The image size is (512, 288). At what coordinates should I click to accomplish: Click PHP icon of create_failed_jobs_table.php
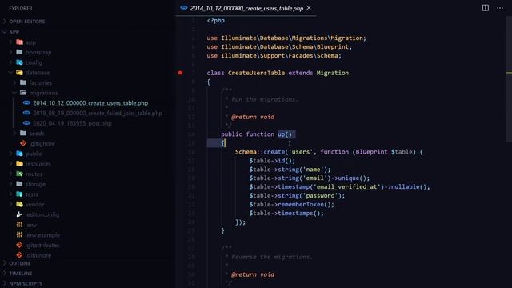pyautogui.click(x=26, y=113)
